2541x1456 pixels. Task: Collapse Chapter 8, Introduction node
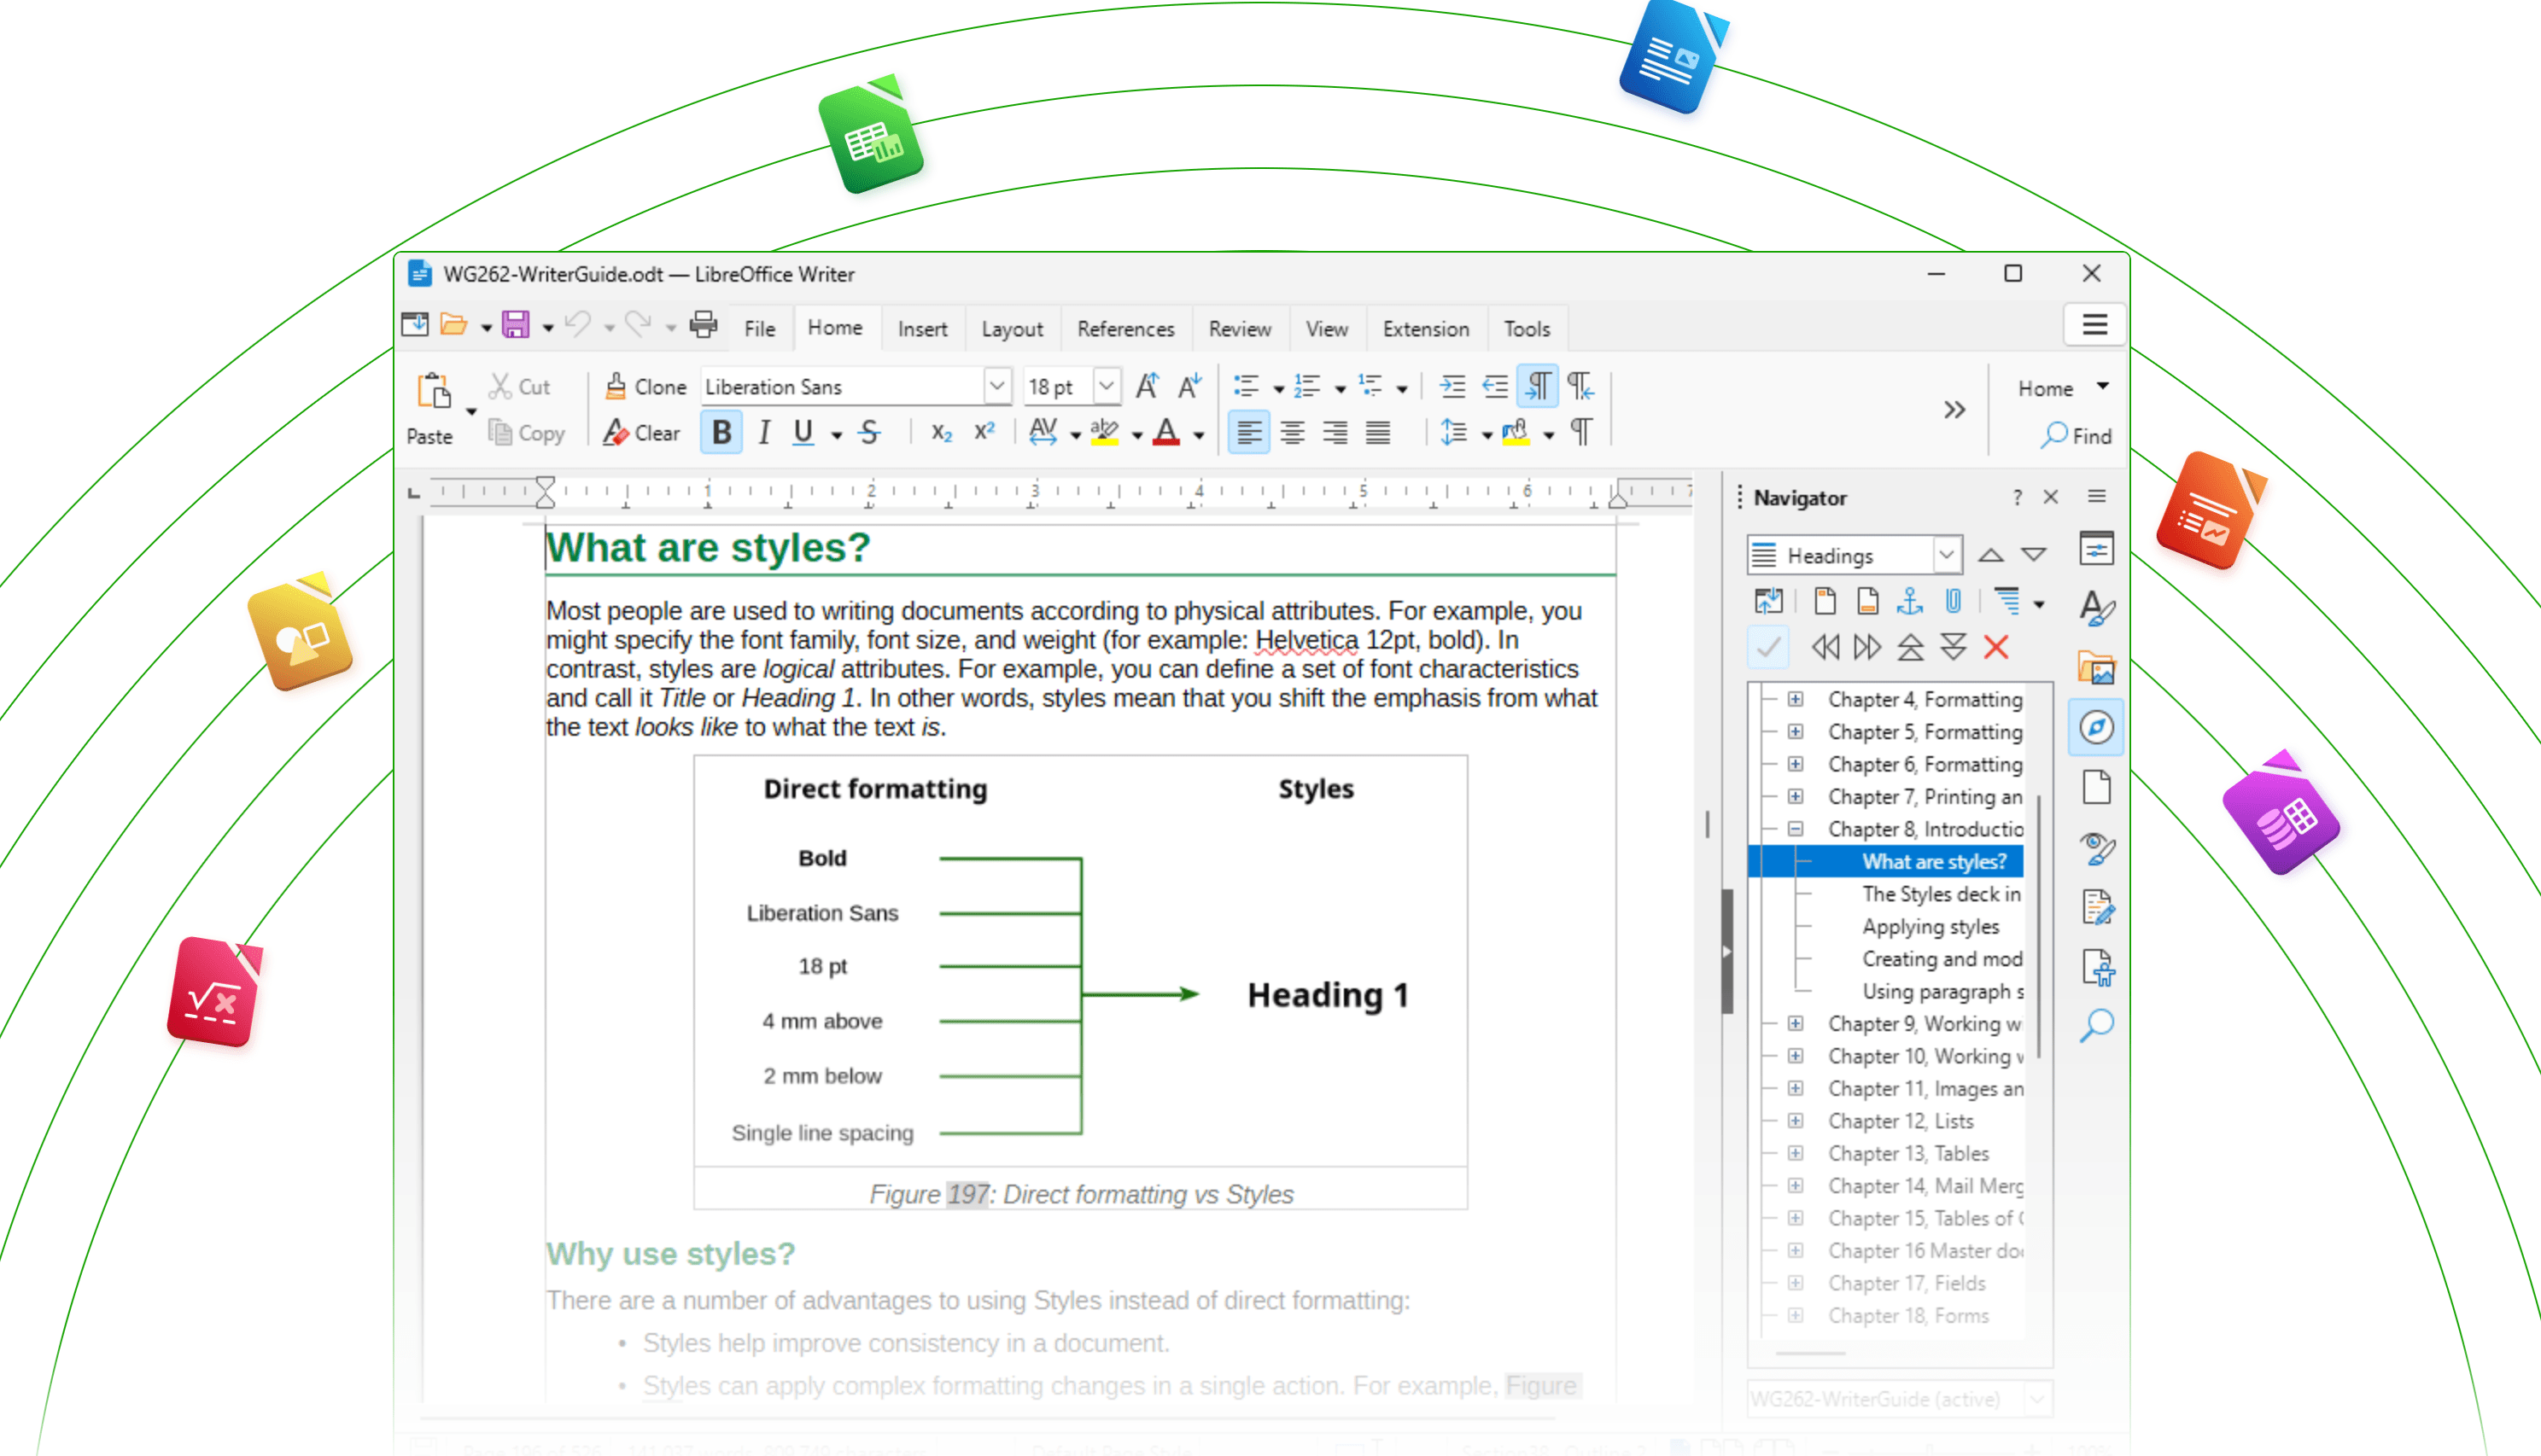click(1796, 830)
